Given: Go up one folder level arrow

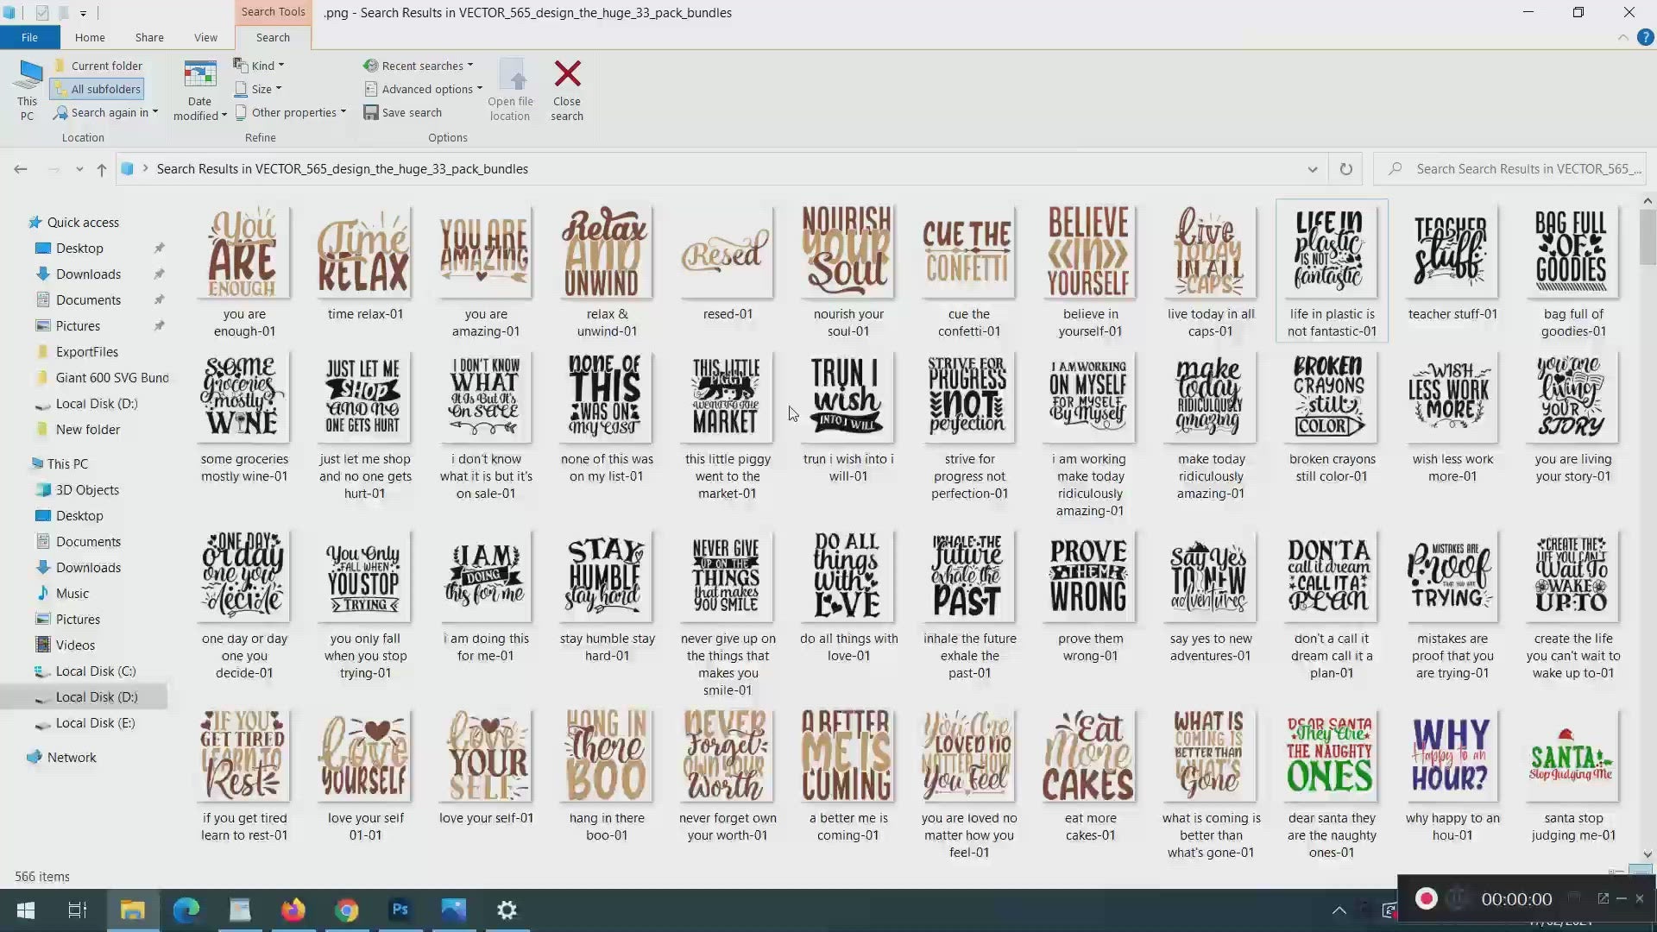Looking at the screenshot, I should coord(102,169).
